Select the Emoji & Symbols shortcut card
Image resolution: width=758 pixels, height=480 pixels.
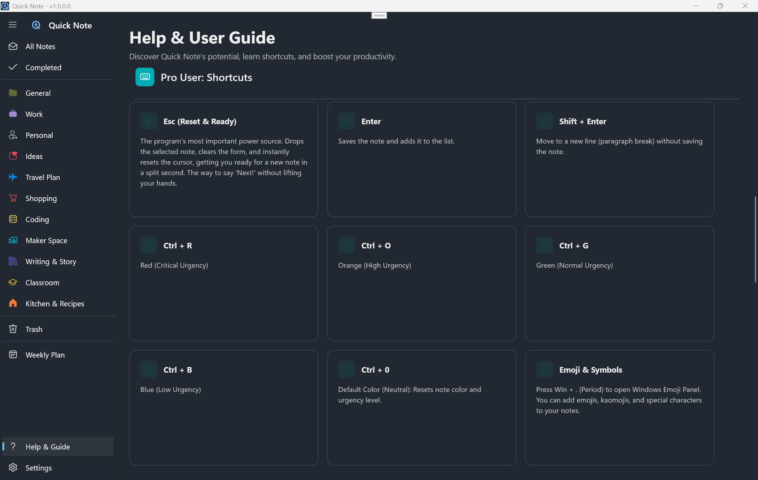click(619, 407)
